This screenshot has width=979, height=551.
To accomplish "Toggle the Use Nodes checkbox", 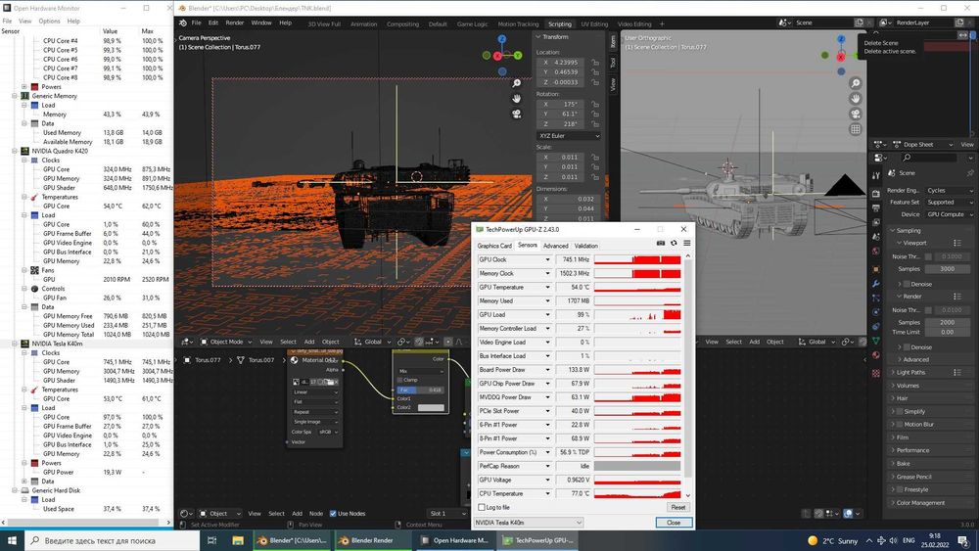I will (x=333, y=514).
